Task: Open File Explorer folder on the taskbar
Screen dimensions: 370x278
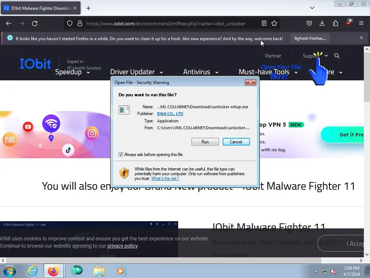Action: click(99, 271)
